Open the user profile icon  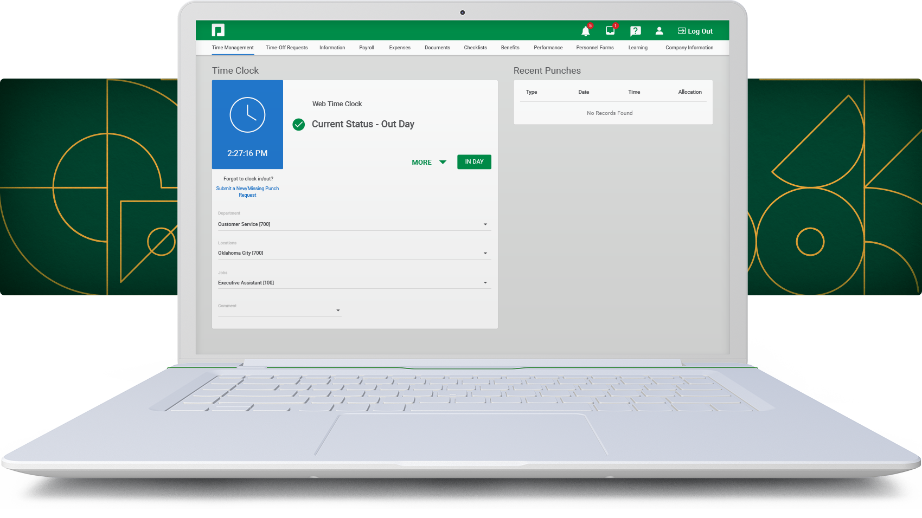[659, 31]
